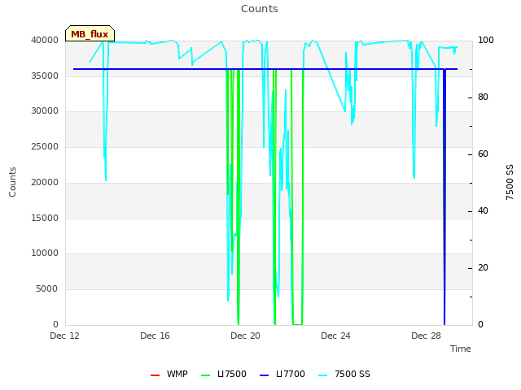
Task: Click the 25000 left axis value
Action: click(45, 146)
